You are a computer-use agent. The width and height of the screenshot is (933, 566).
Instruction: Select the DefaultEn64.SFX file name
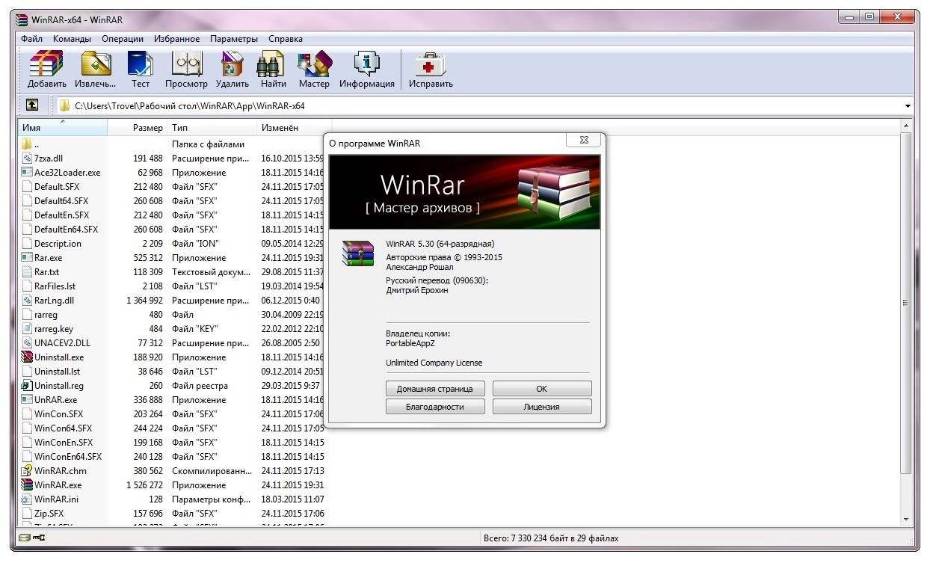pyautogui.click(x=66, y=230)
